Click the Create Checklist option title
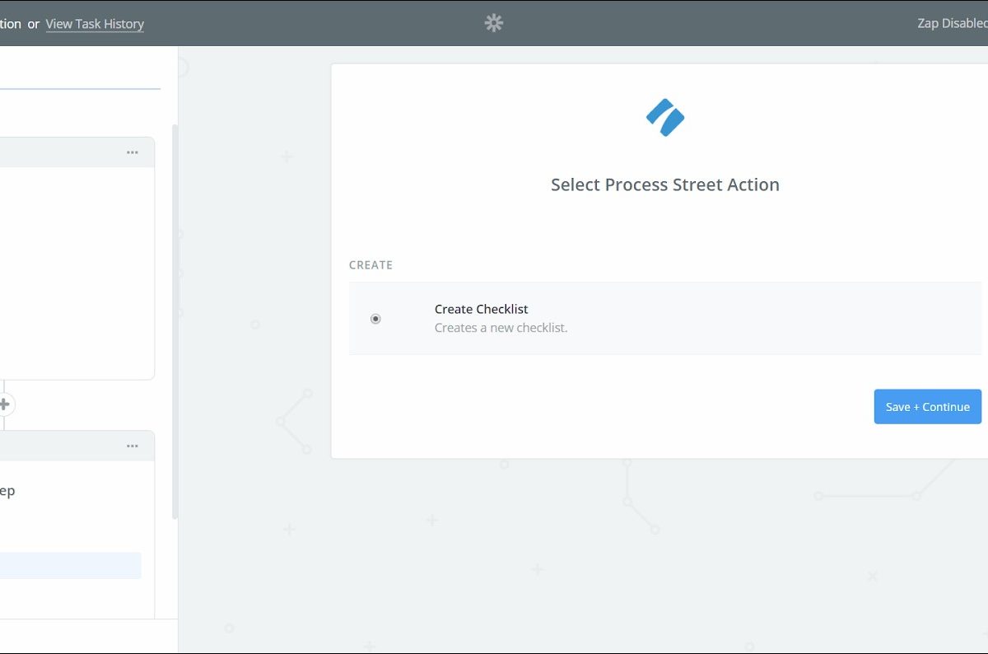Image resolution: width=988 pixels, height=654 pixels. (x=481, y=309)
